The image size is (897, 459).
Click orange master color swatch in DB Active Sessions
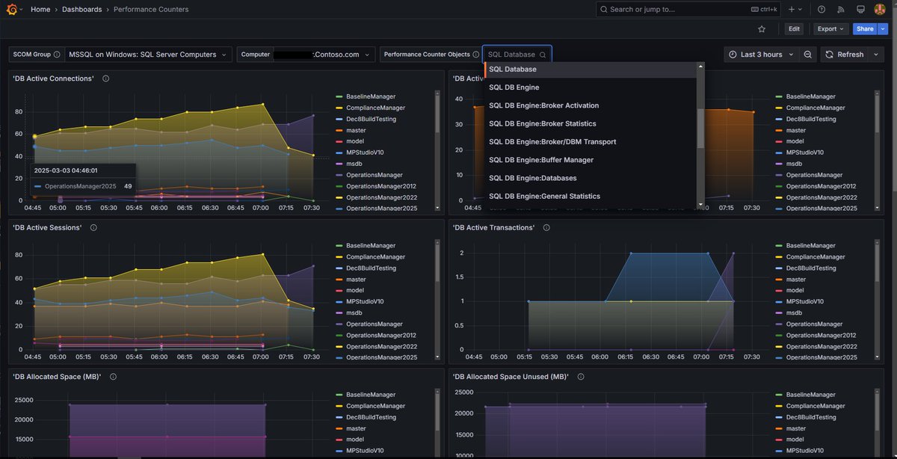(340, 280)
